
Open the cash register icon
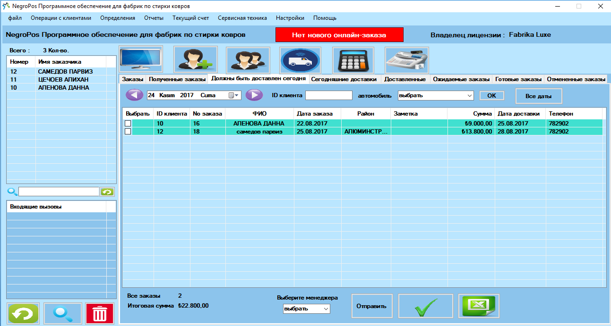click(x=407, y=60)
